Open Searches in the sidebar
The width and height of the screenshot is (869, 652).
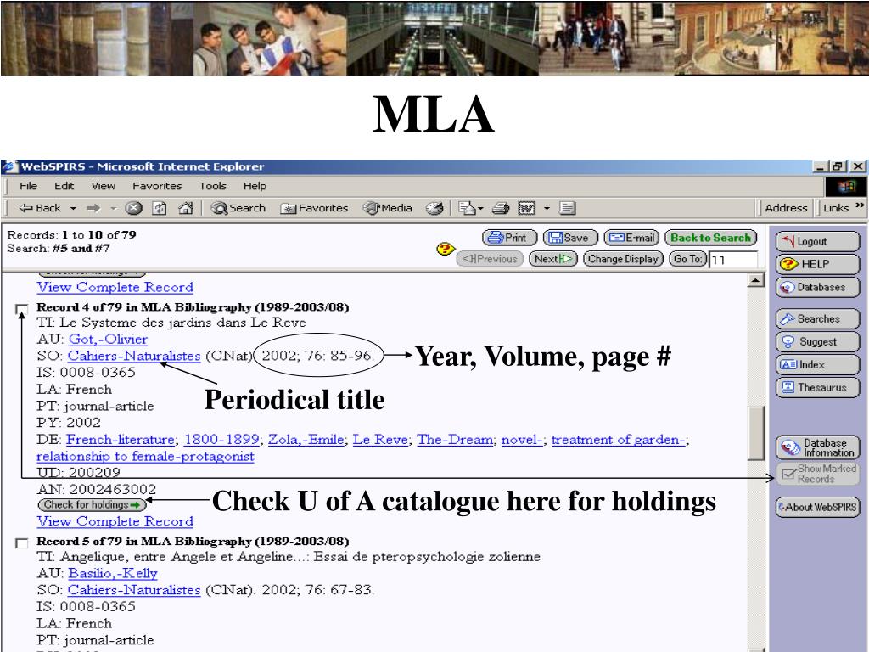click(x=817, y=319)
